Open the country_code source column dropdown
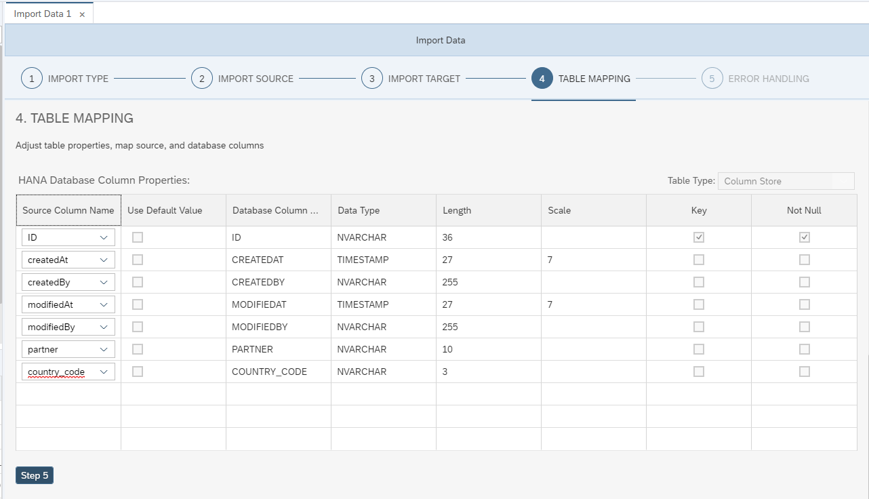The image size is (869, 499). pos(105,372)
